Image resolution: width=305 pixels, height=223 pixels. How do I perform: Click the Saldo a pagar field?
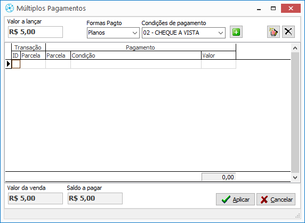pos(95,198)
